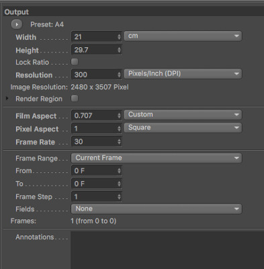The width and height of the screenshot is (264, 269).
Task: Open the Film Aspect Custom dropdown
Action: click(x=183, y=114)
